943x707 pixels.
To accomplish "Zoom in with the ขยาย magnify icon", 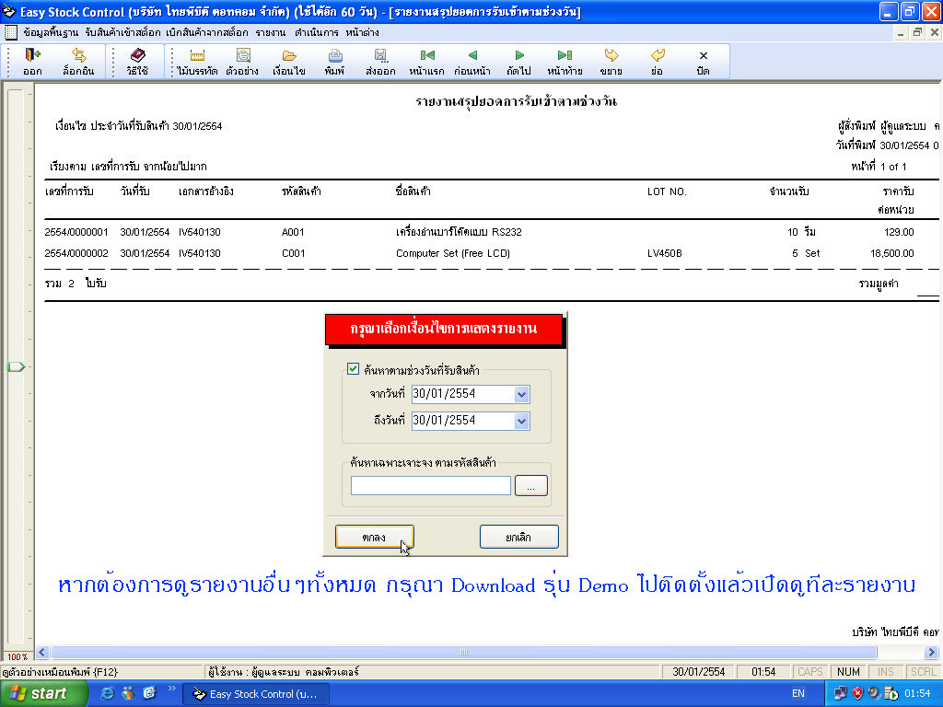I will tap(613, 61).
